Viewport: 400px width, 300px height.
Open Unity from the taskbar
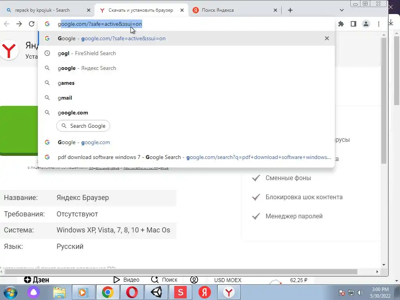click(x=156, y=292)
